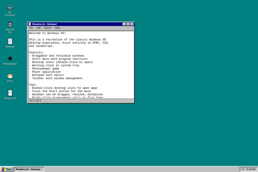Click the 'Paint application' text line
The image size is (258, 172).
click(45, 72)
